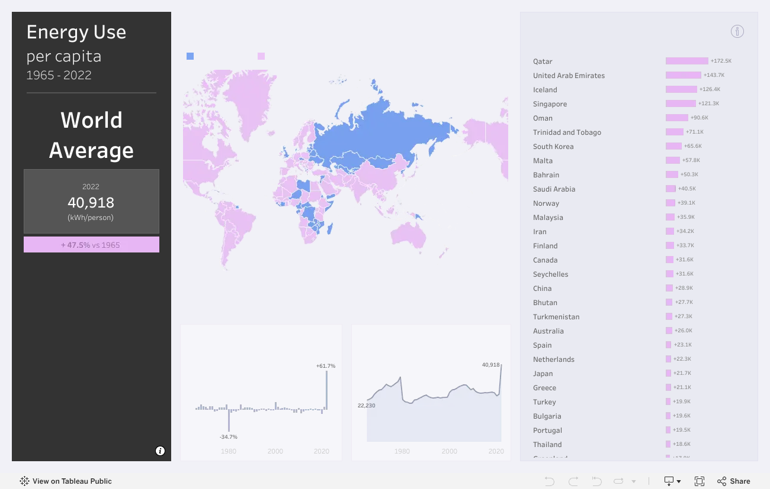Open View on Tableau Public link
The image size is (770, 489).
[x=66, y=481]
